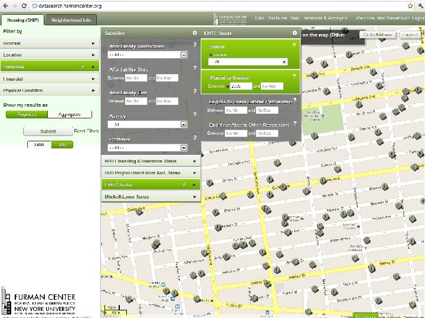
Task: Expand HUD Financing & Insurance Status
Action: [x=151, y=161]
